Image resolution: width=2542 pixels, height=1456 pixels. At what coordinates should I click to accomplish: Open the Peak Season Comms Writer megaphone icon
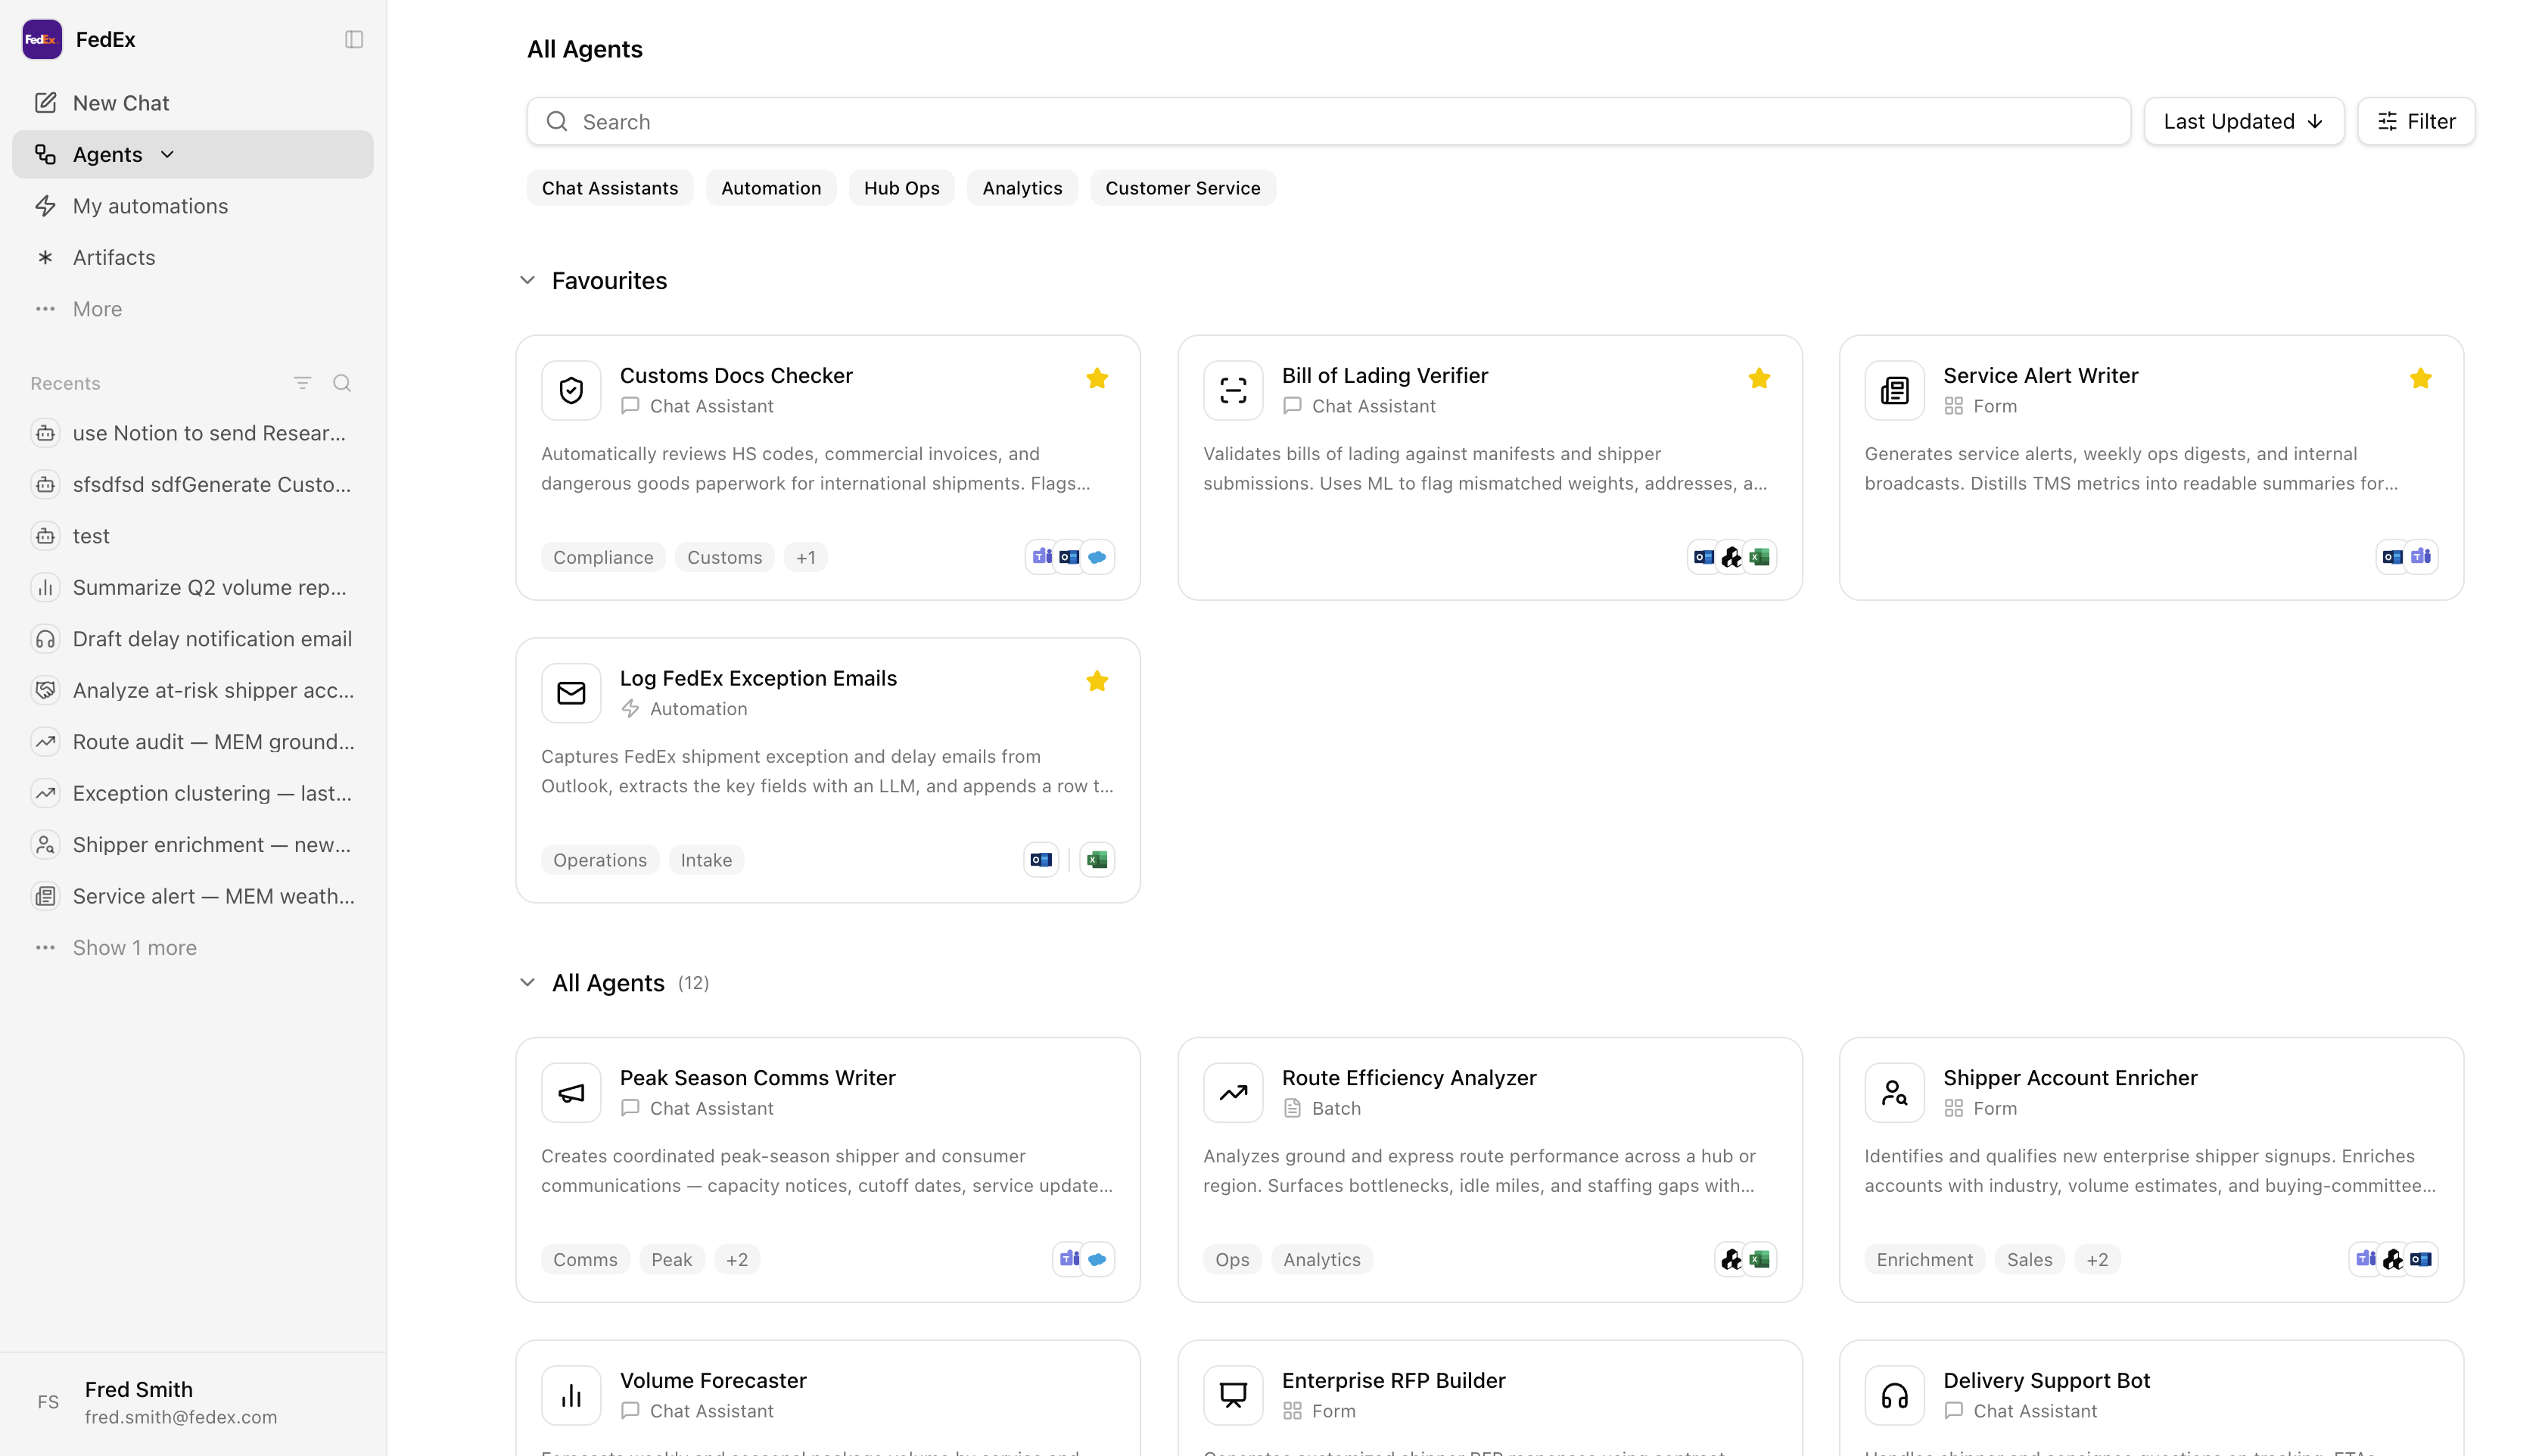(x=571, y=1092)
